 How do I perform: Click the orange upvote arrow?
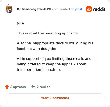(7, 87)
